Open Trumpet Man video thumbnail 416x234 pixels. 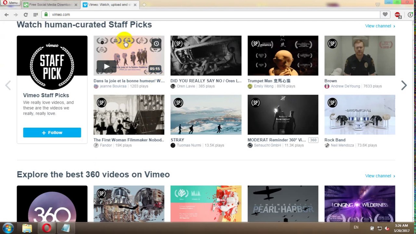point(283,56)
